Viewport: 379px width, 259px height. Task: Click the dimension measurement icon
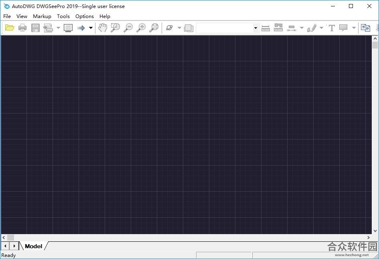pyautogui.click(x=291, y=28)
